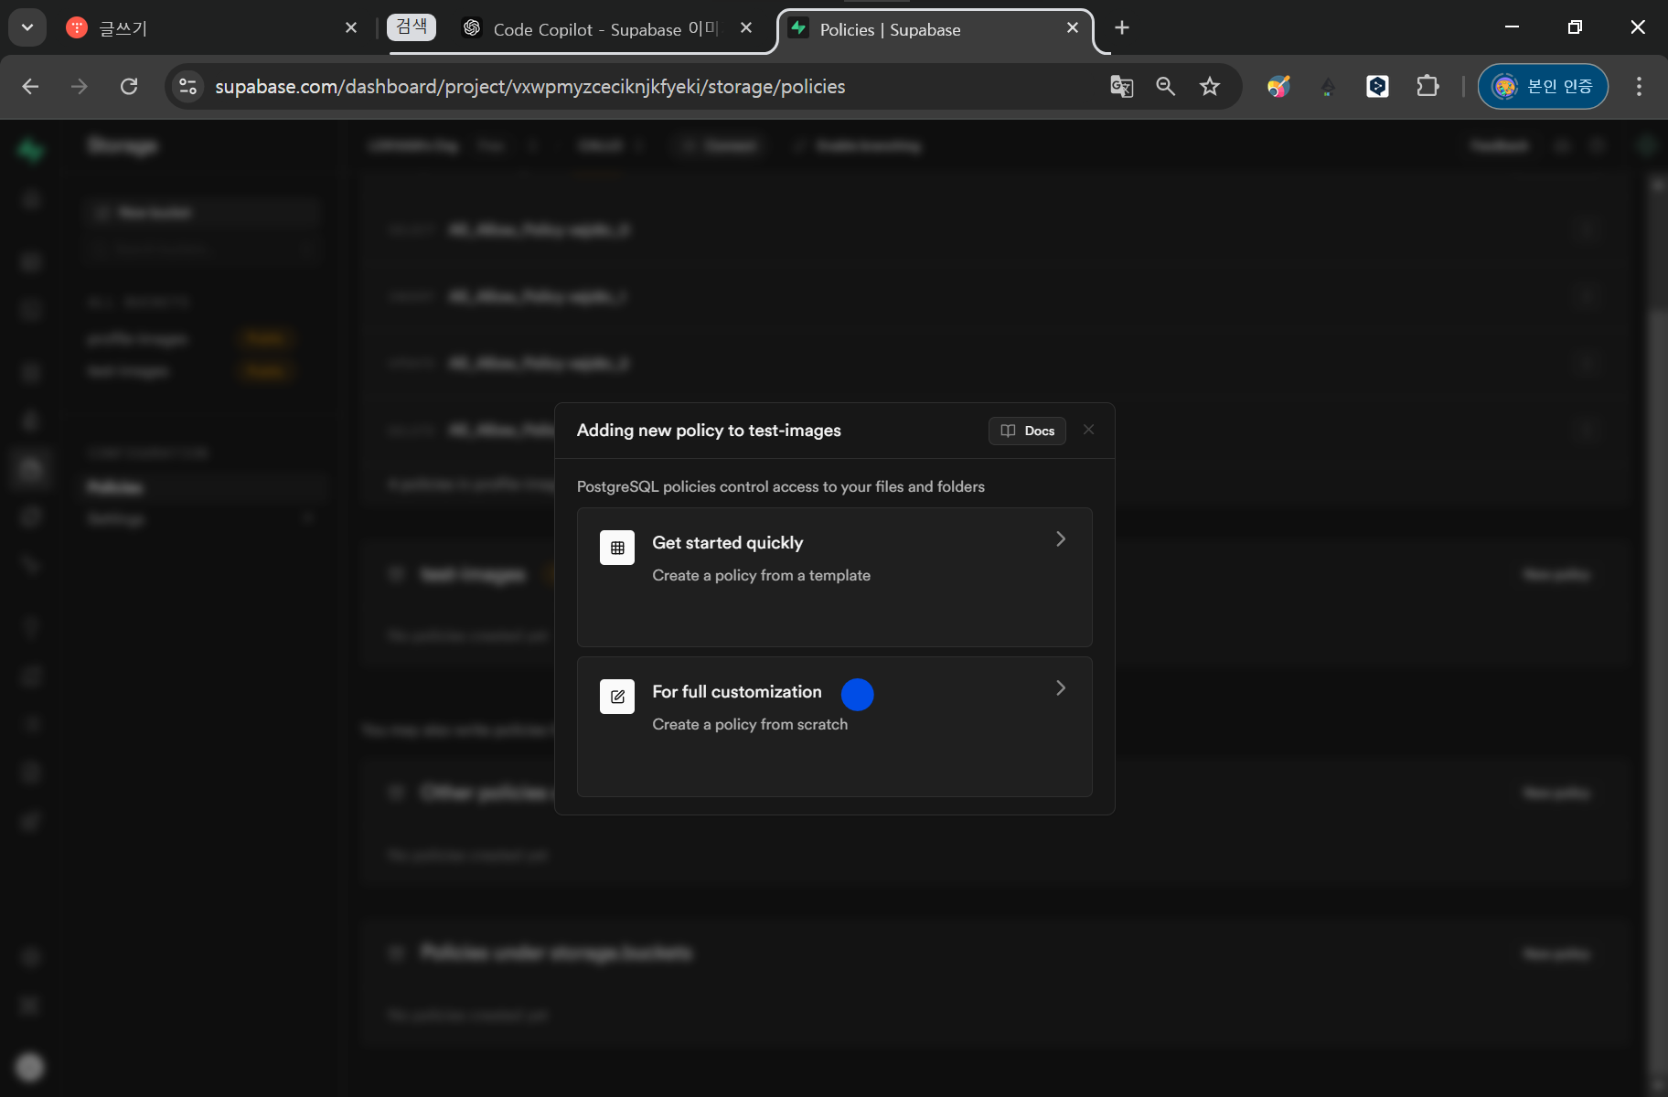Open 본인 인증 profile button
This screenshot has width=1668, height=1097.
1543,86
